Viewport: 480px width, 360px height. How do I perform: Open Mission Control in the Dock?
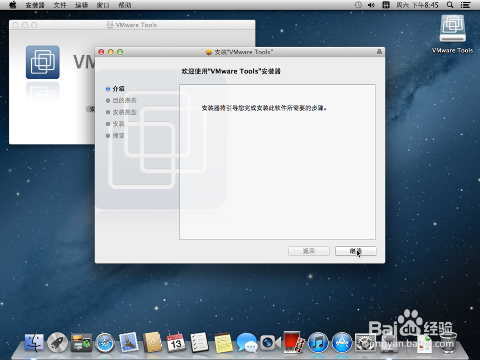click(81, 342)
